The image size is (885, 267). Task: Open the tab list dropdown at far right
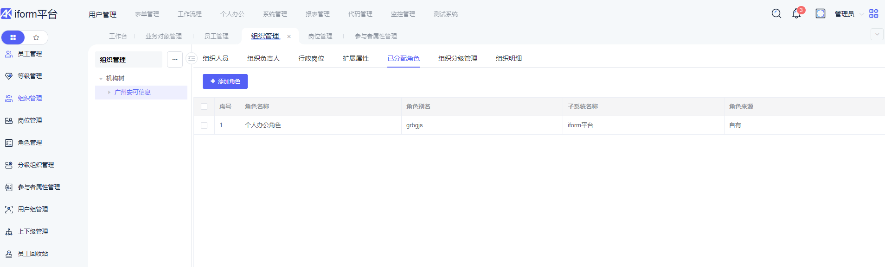[x=877, y=35]
